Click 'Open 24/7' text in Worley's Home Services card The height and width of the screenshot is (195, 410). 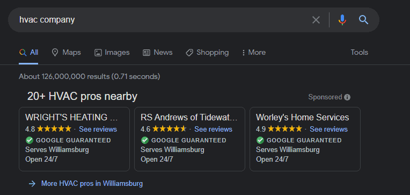tap(272, 160)
